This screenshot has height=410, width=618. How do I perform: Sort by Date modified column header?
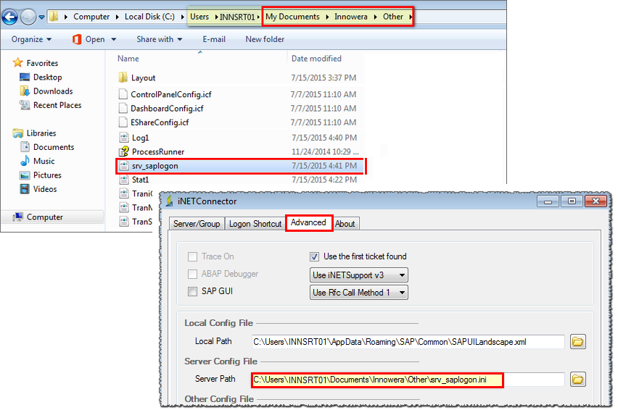(316, 59)
